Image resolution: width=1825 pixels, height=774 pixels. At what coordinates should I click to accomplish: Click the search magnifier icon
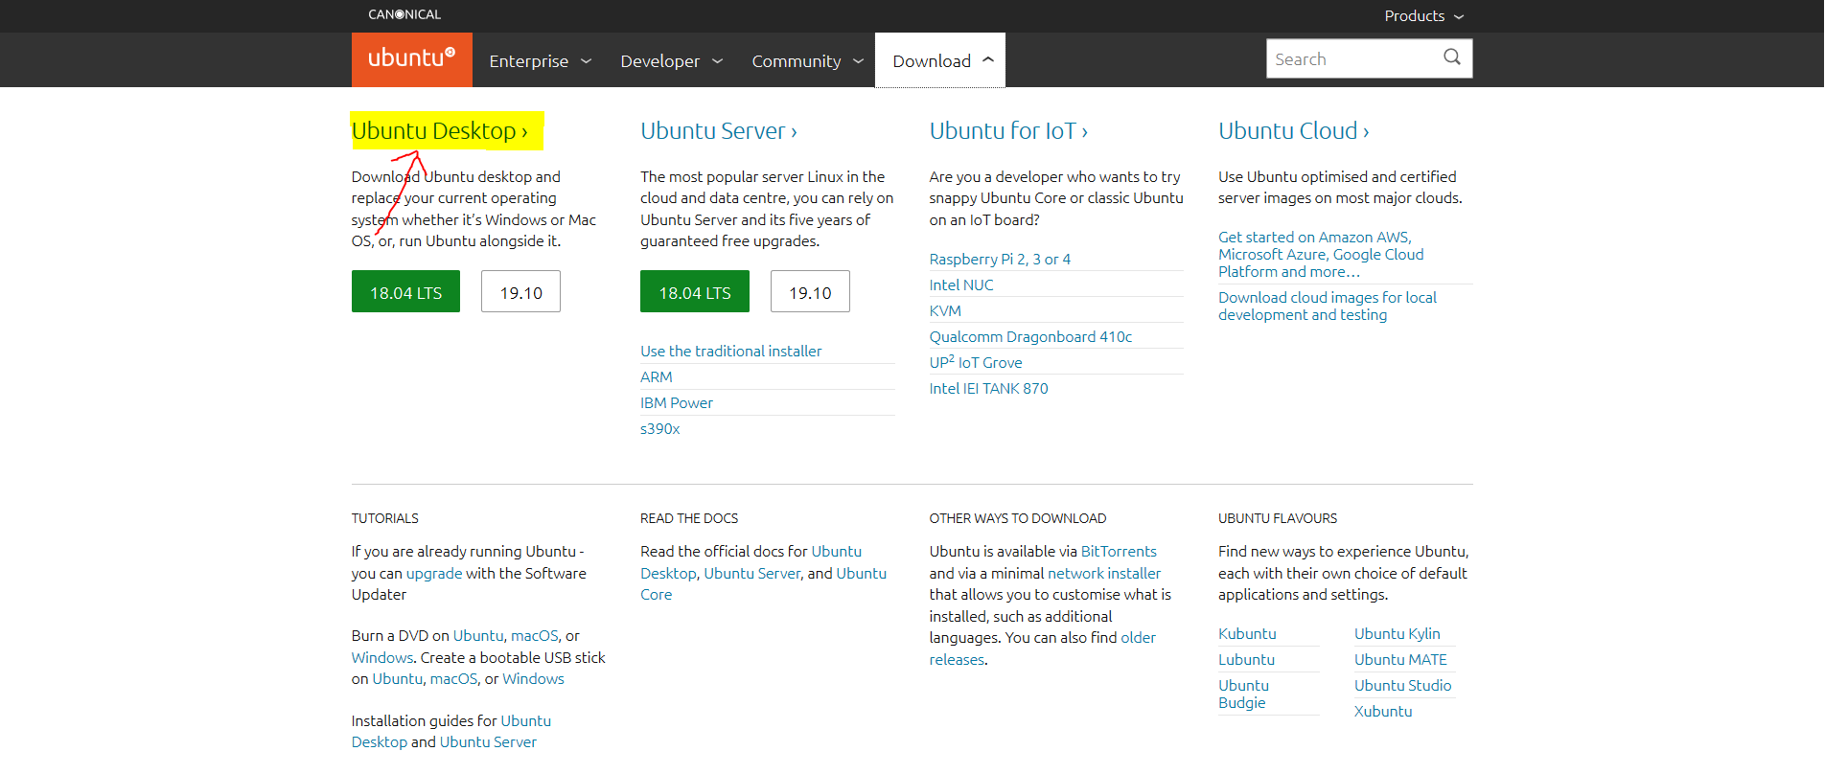pyautogui.click(x=1452, y=57)
